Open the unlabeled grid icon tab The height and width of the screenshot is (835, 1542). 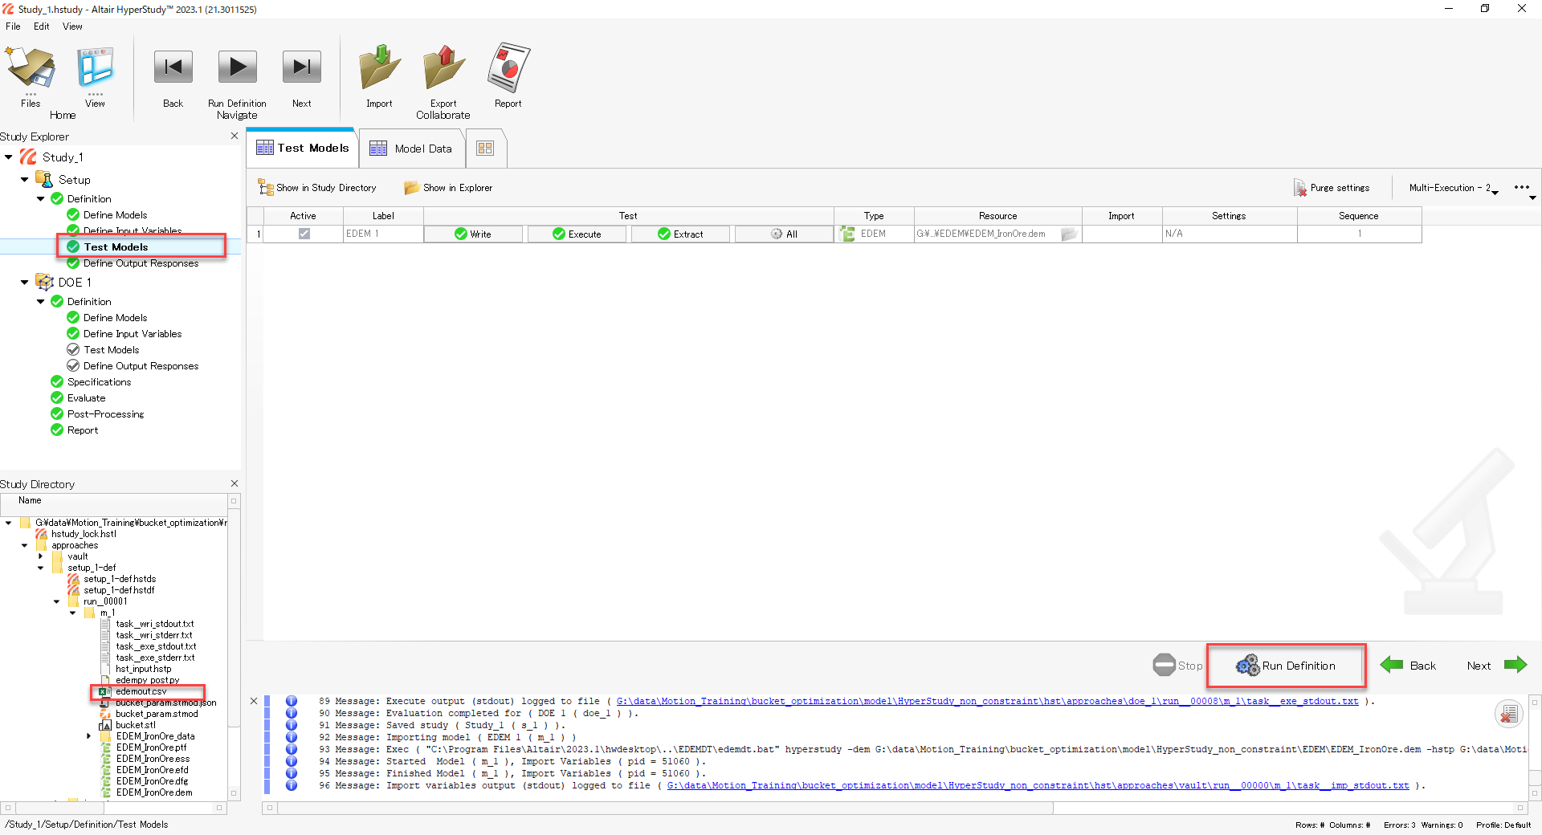click(x=485, y=149)
